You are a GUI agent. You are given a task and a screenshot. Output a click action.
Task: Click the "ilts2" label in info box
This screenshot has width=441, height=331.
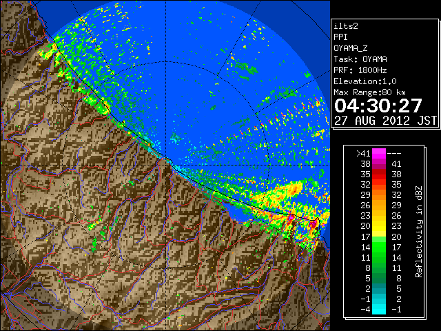346,26
